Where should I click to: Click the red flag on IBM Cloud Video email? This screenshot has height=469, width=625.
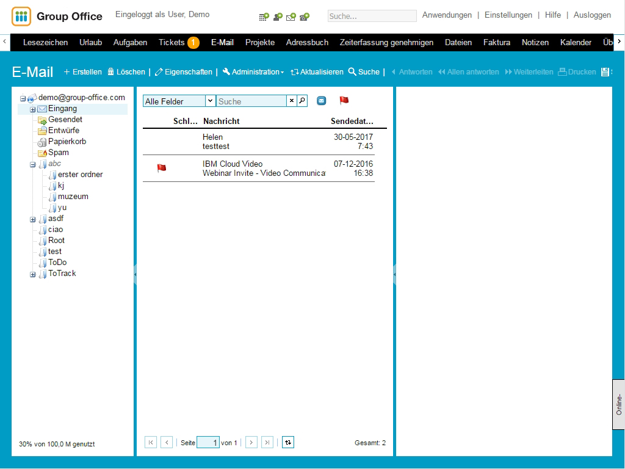click(162, 169)
